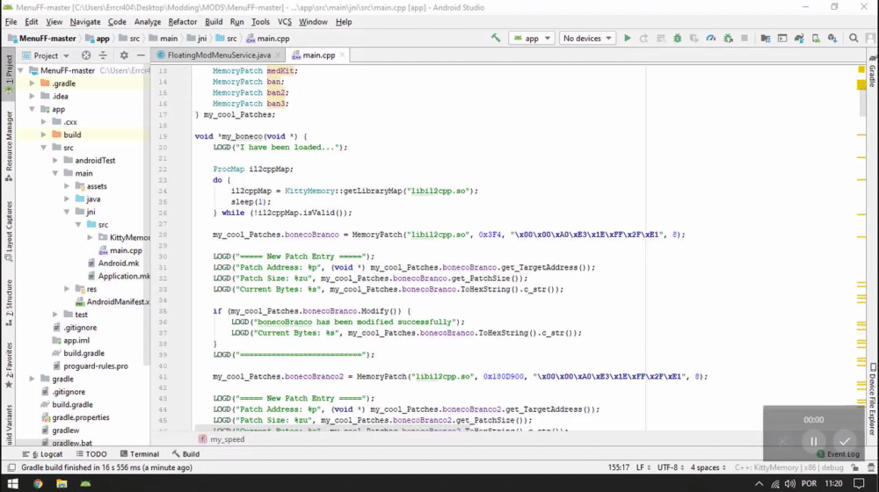Open the Terminal tool window

(x=139, y=454)
